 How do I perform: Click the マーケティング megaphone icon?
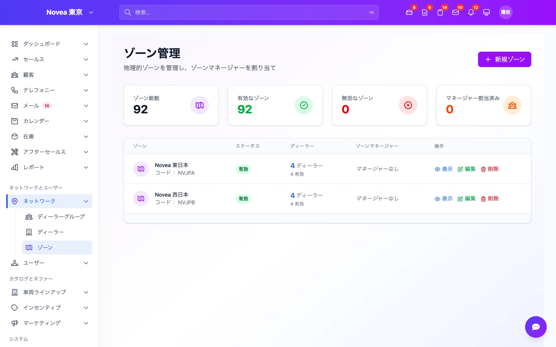coord(15,323)
